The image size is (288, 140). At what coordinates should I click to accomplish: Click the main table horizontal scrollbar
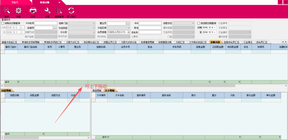[120, 85]
